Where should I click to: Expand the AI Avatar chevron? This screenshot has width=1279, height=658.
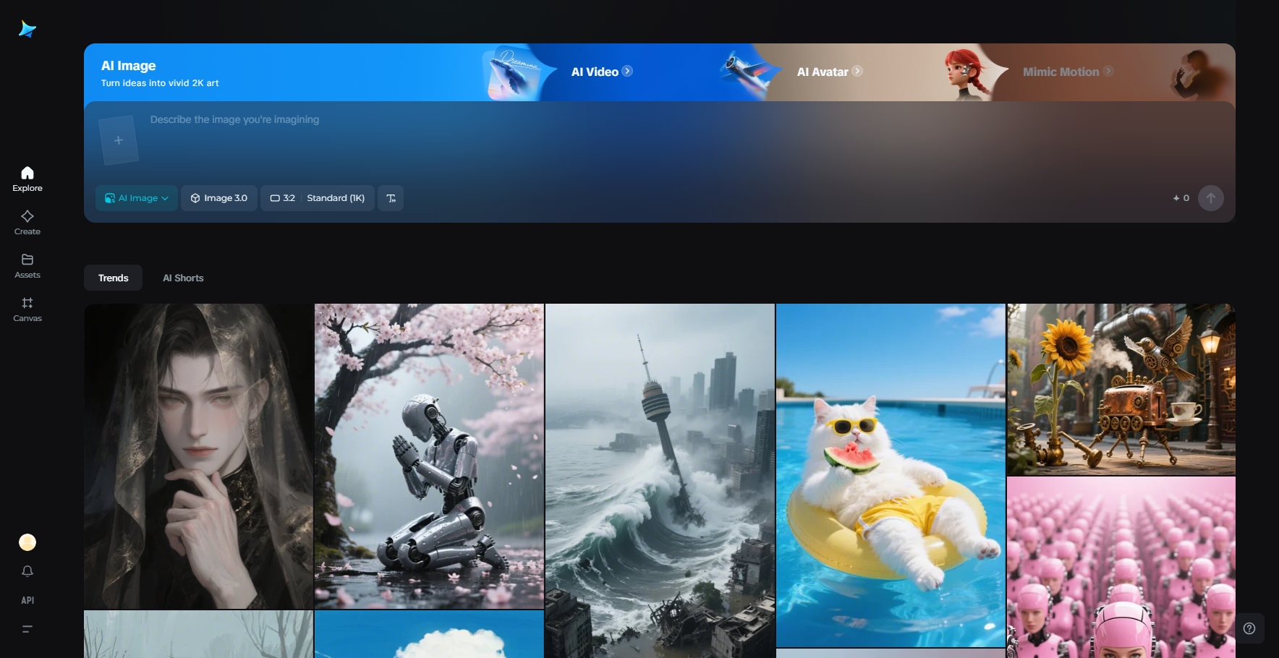[857, 71]
